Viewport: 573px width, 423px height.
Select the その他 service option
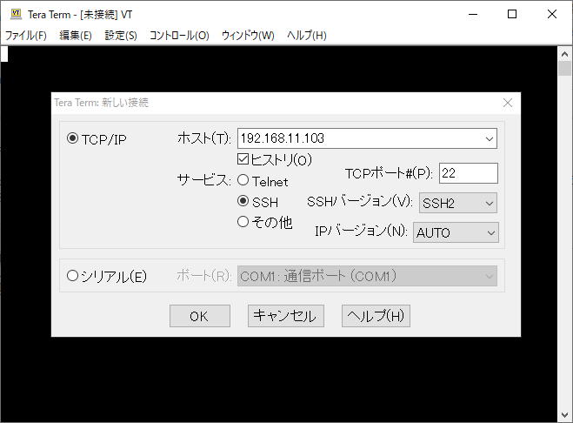click(x=243, y=222)
